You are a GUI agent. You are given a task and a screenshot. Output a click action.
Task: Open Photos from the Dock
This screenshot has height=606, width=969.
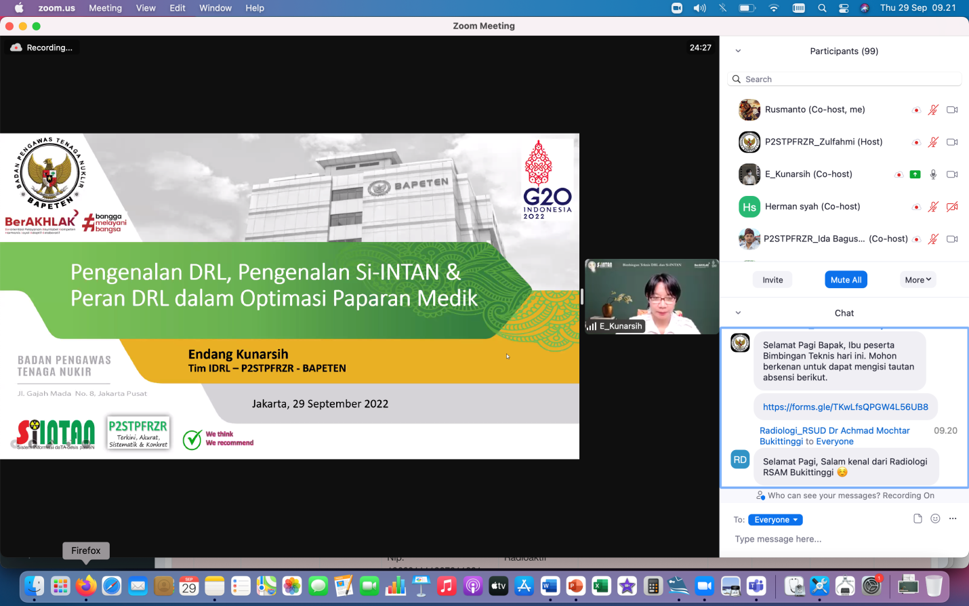point(292,586)
